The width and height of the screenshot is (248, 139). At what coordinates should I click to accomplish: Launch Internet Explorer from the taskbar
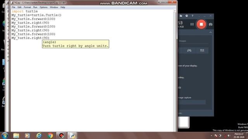[x=39, y=136]
